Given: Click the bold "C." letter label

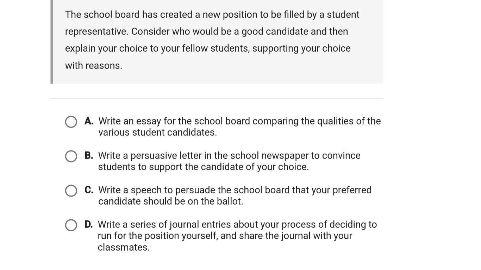Looking at the screenshot, I should pos(89,190).
